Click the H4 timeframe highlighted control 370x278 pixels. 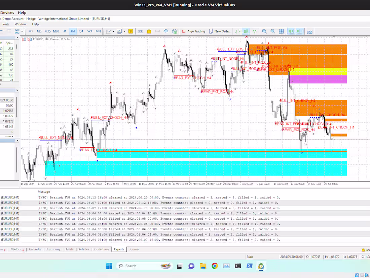[x=73, y=31]
